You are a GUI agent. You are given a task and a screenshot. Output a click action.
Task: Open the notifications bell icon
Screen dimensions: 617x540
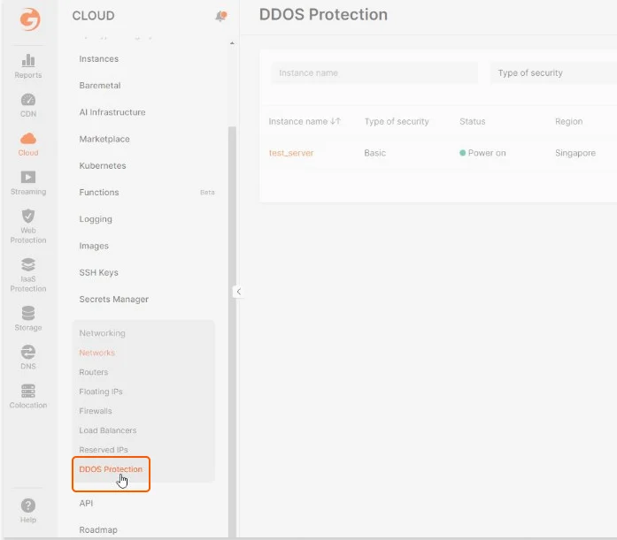click(x=220, y=16)
